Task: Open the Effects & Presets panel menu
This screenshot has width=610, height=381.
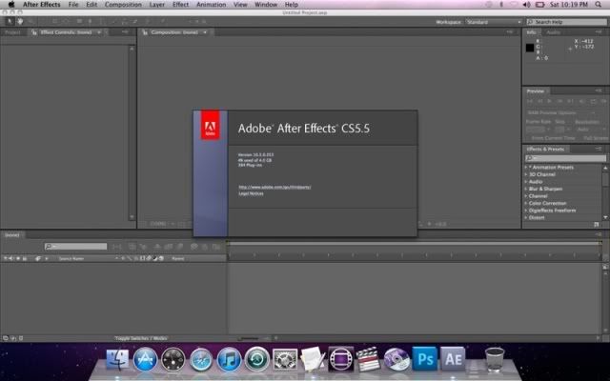Action: coord(599,149)
